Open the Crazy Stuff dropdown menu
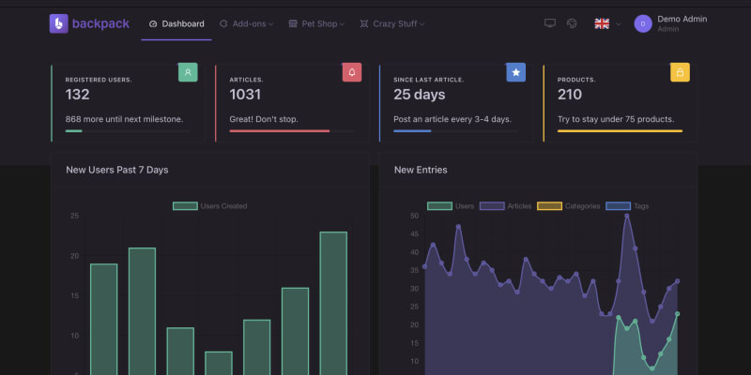 392,23
